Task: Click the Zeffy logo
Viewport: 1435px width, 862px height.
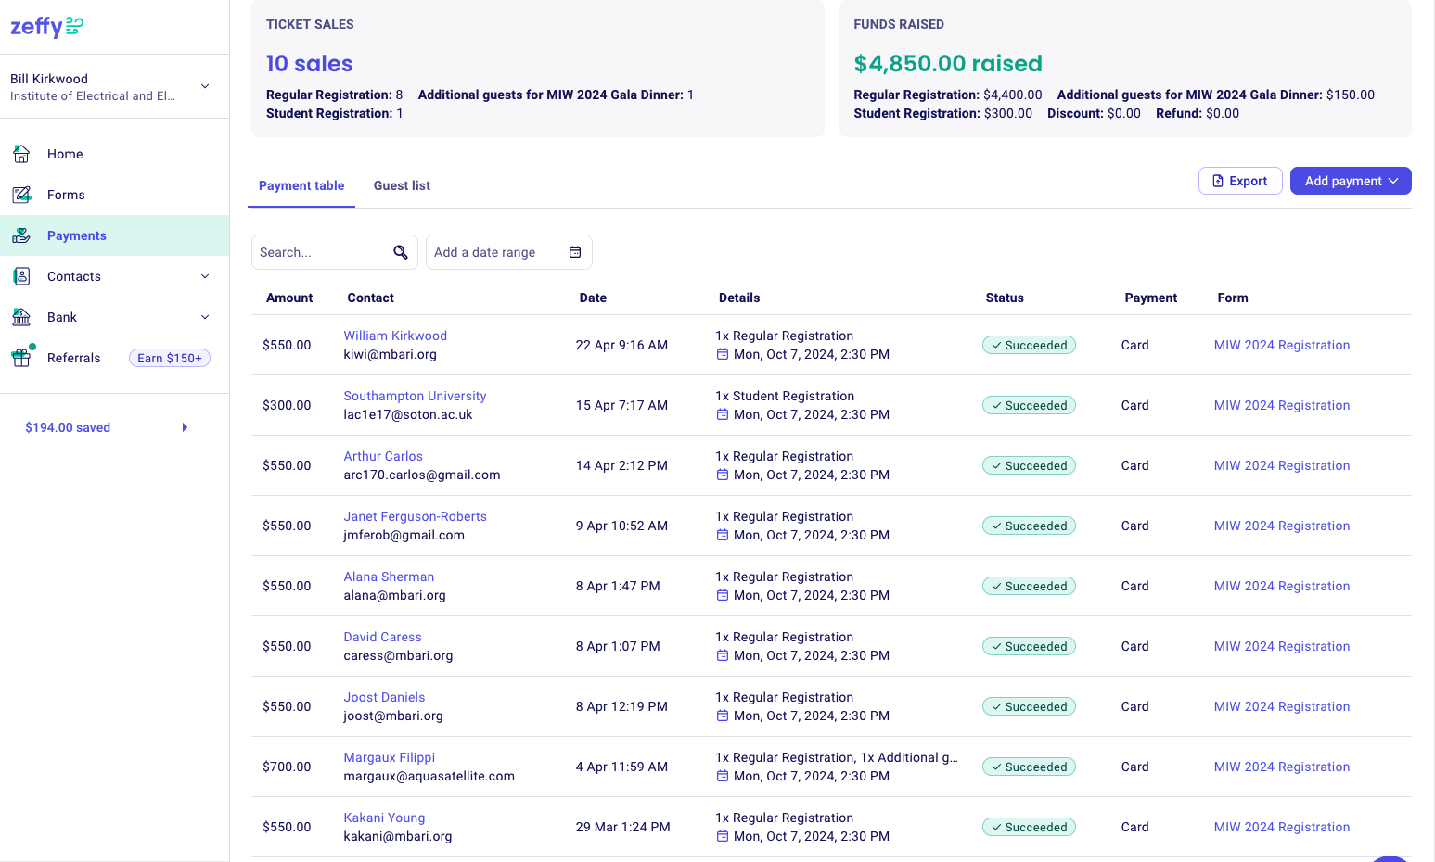Action: pos(46,27)
